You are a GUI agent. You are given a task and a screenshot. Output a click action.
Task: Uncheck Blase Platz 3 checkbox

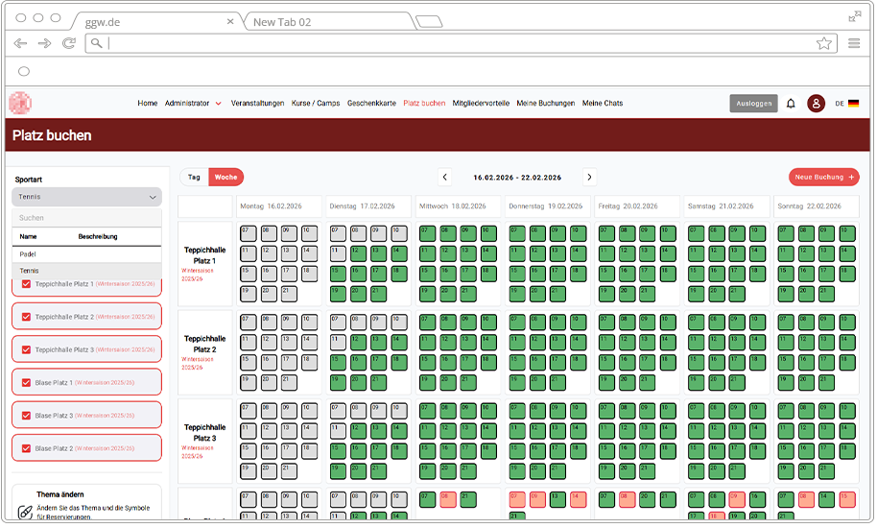[26, 416]
